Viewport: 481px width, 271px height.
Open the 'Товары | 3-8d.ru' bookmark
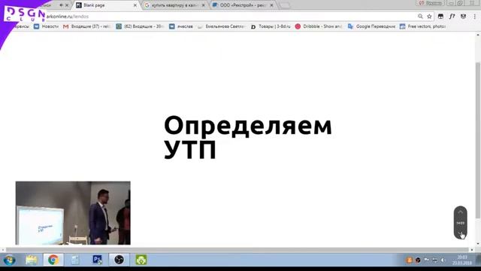[271, 27]
